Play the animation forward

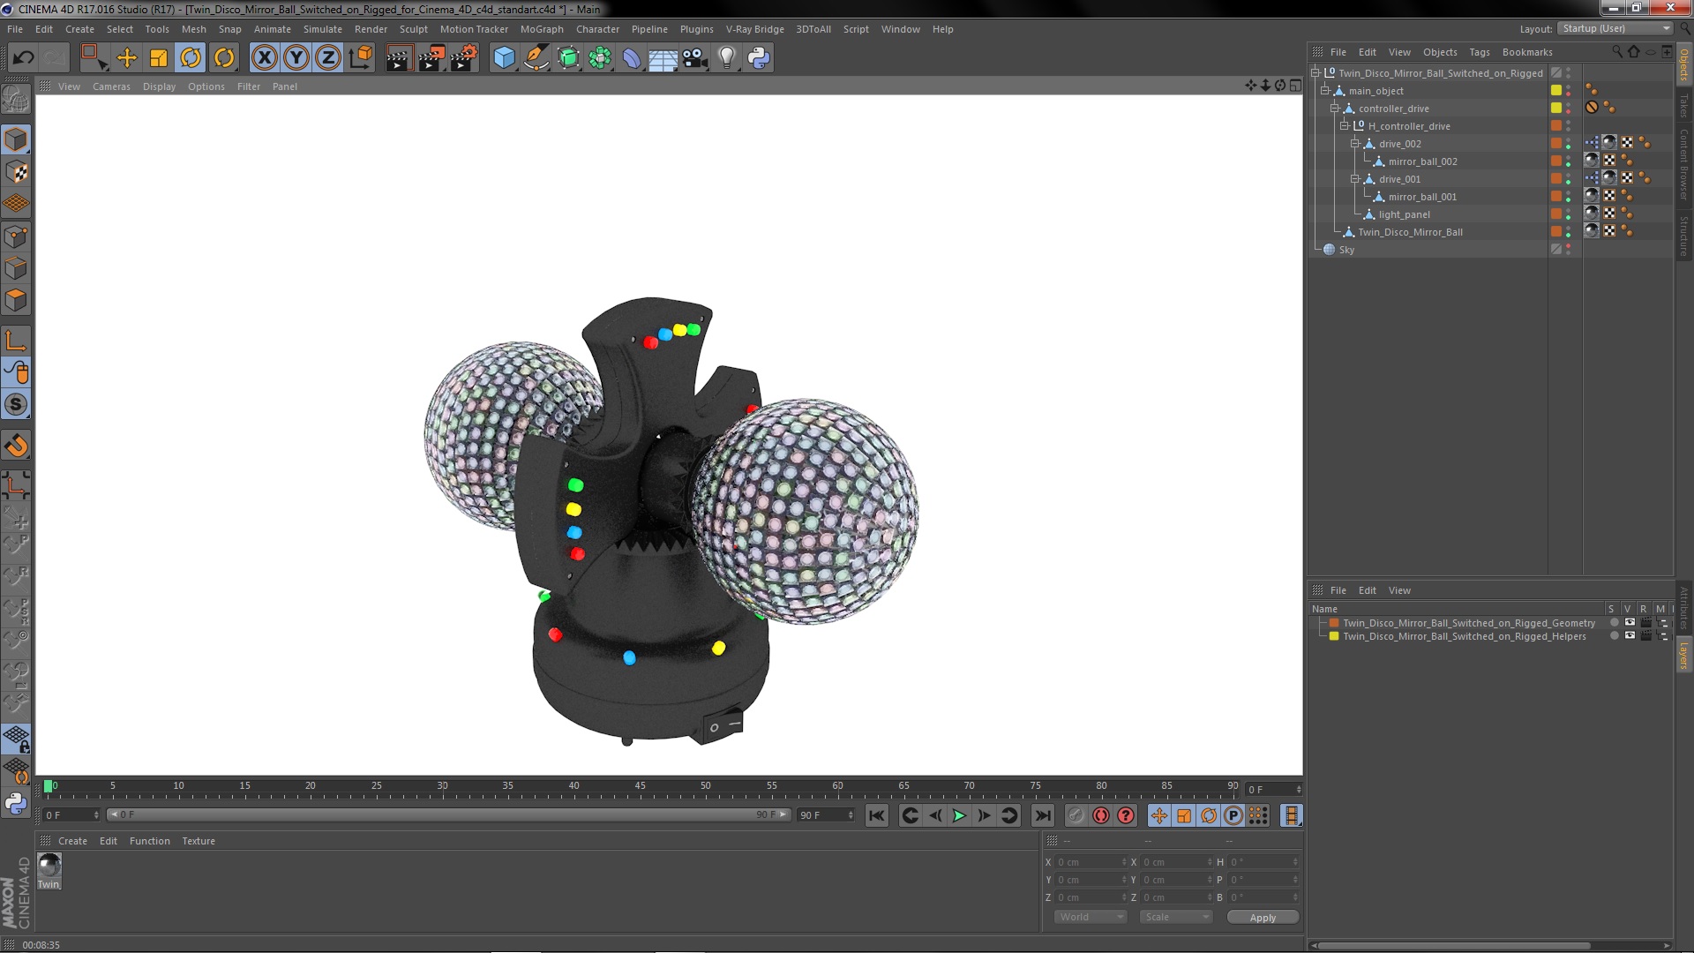pyautogui.click(x=959, y=816)
